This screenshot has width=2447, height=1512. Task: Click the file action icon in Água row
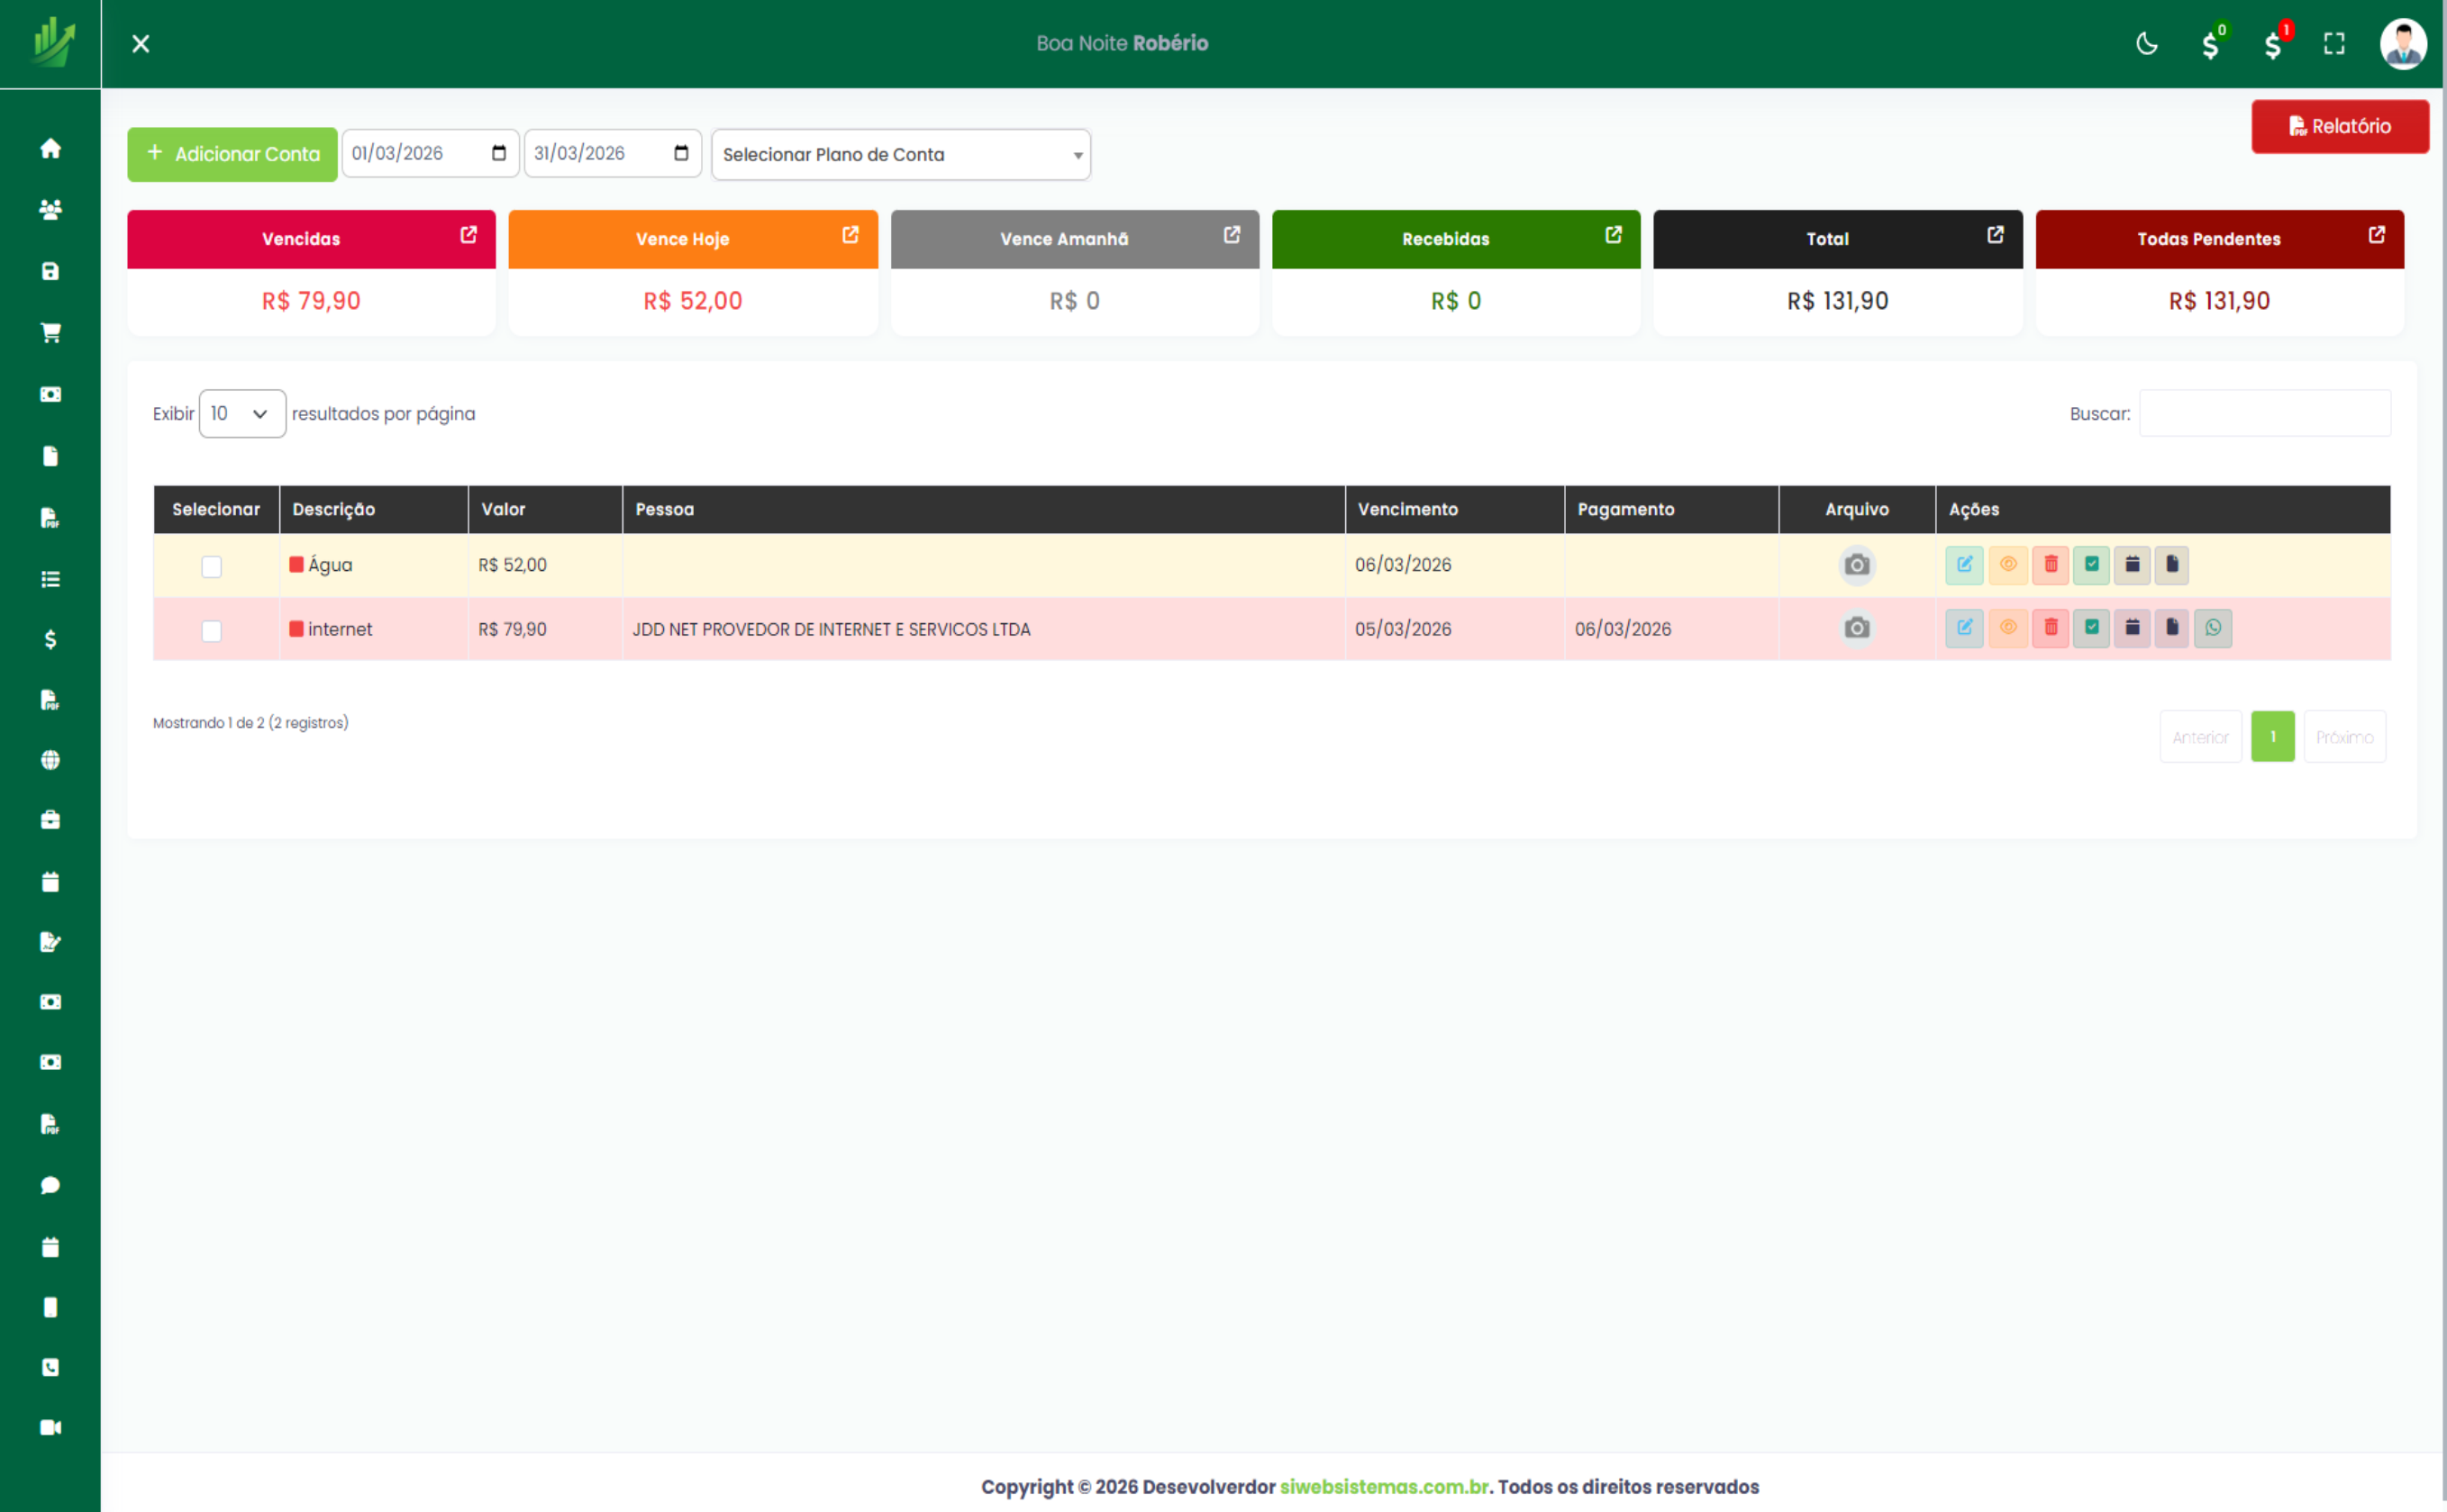click(x=2172, y=565)
